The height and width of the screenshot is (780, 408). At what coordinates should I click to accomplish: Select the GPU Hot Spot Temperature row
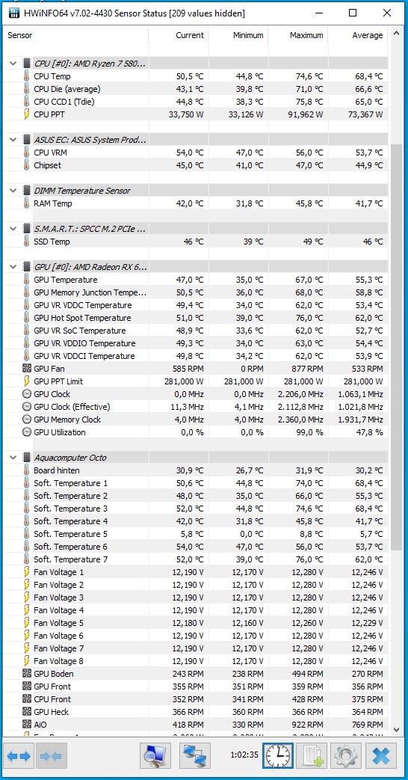click(x=195, y=318)
